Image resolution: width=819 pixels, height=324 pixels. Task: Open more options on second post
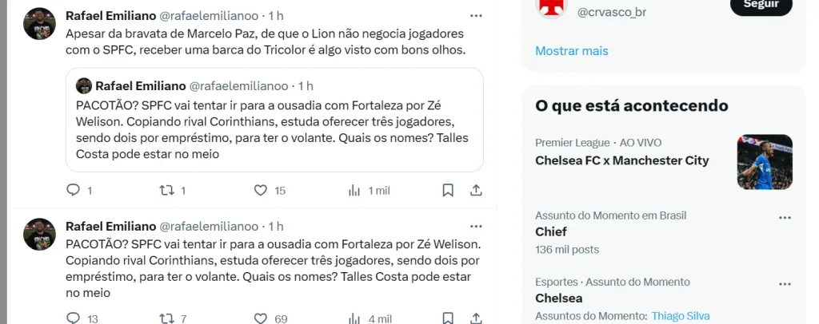476,227
